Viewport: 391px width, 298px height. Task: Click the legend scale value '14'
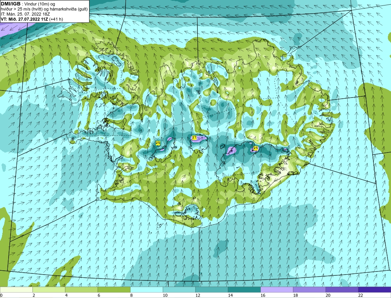coord(230,295)
